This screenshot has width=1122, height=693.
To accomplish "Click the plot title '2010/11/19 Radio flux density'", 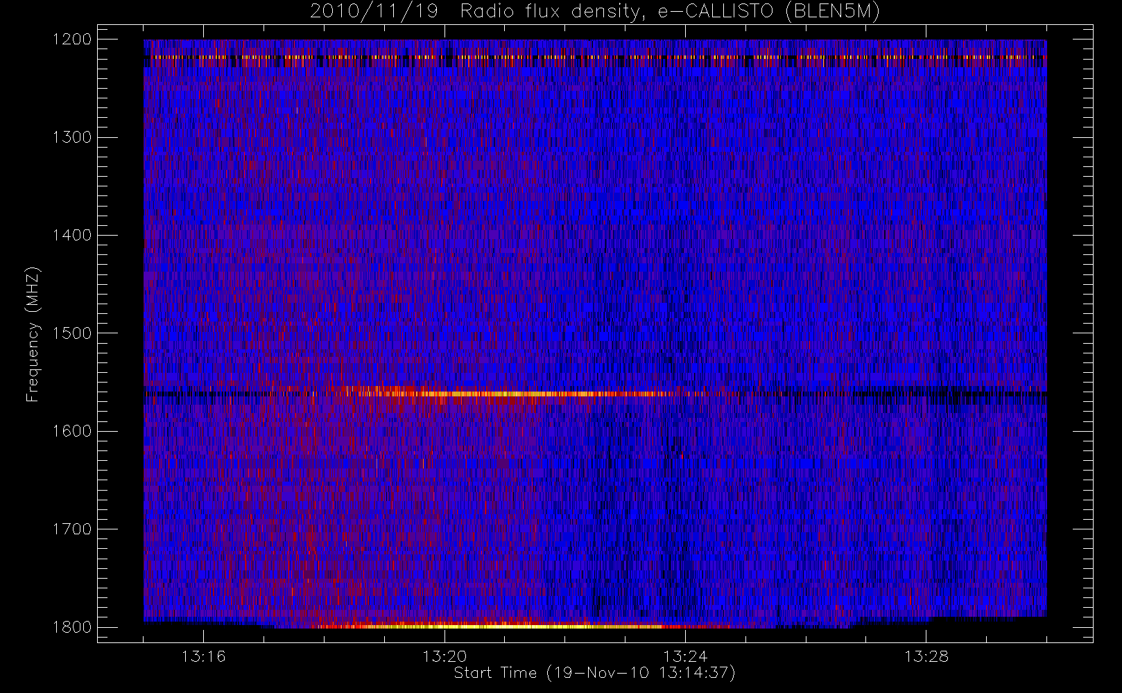I will tap(595, 12).
